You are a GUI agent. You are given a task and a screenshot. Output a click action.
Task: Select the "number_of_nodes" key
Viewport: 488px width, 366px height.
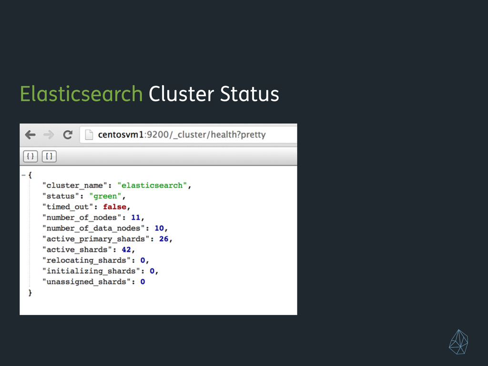pos(82,217)
